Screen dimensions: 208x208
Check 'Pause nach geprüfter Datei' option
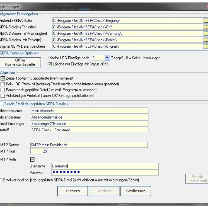(3, 90)
